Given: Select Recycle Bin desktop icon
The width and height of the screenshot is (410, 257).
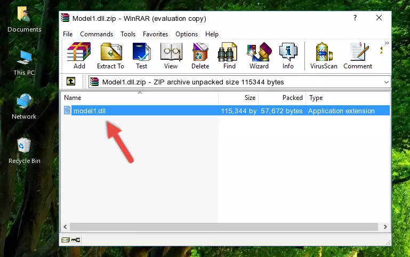Looking at the screenshot, I should point(25,151).
